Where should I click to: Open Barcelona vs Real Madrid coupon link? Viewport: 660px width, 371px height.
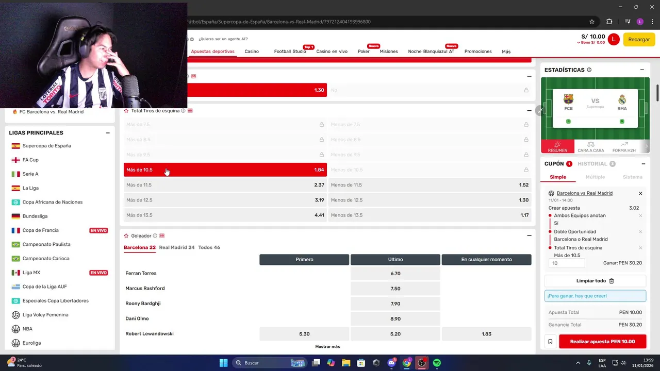(584, 193)
